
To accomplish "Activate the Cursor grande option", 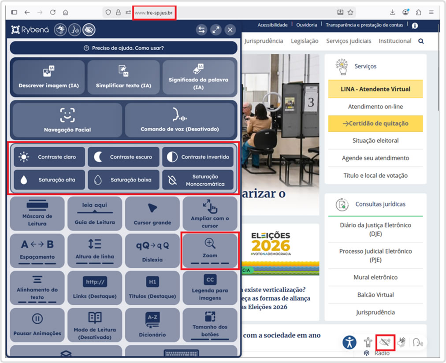I will click(x=152, y=213).
